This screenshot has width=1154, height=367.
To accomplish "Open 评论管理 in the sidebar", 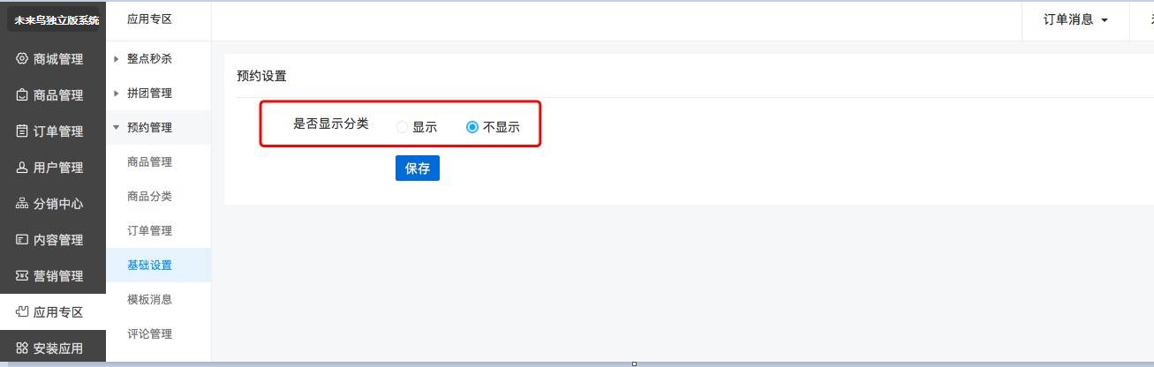I will 149,334.
